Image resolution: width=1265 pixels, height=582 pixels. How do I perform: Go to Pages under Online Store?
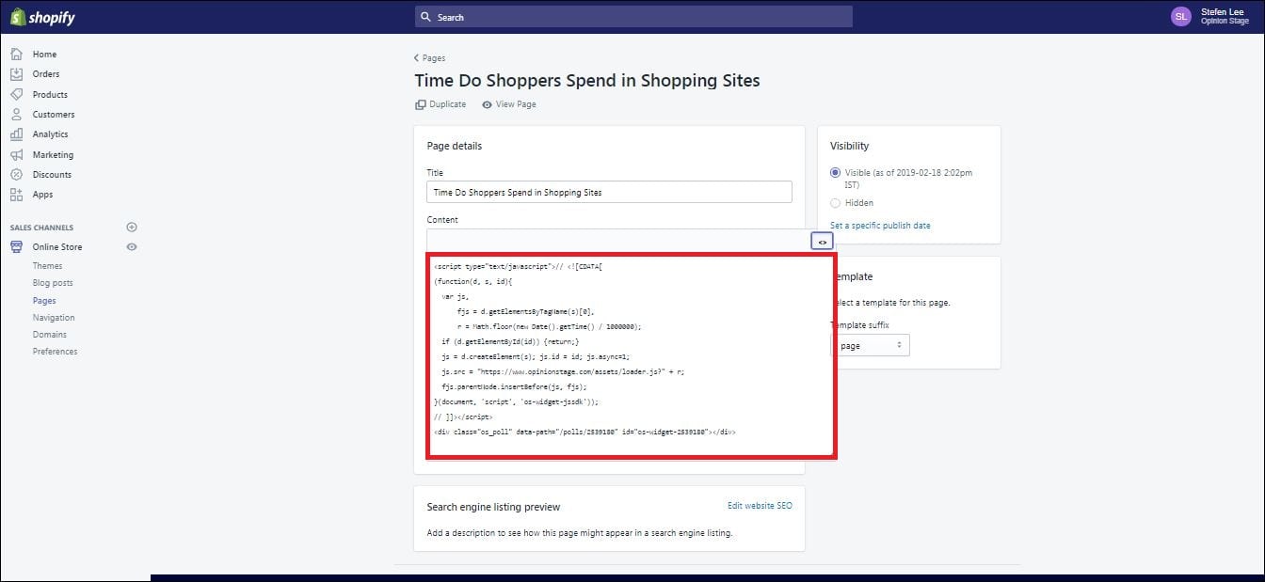point(44,301)
